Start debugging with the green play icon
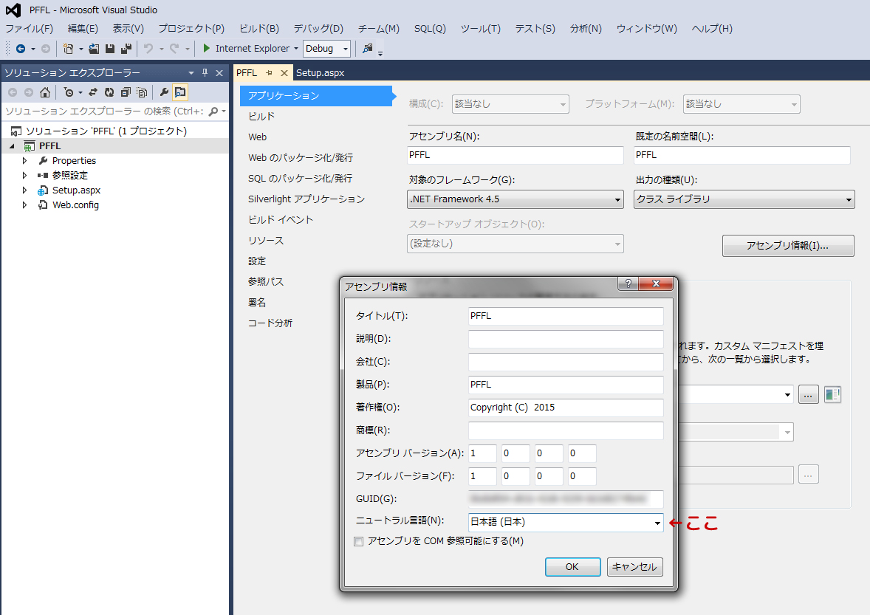The width and height of the screenshot is (870, 615). [x=206, y=48]
